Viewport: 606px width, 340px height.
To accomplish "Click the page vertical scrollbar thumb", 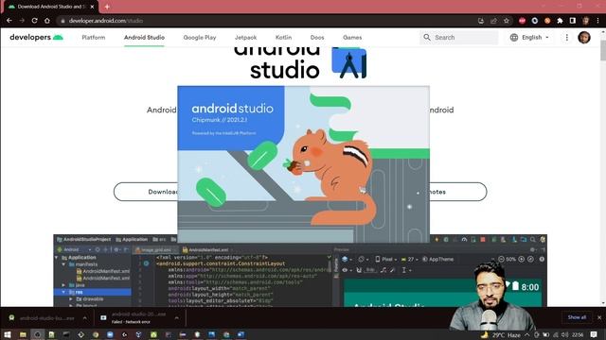I will 603,49.
